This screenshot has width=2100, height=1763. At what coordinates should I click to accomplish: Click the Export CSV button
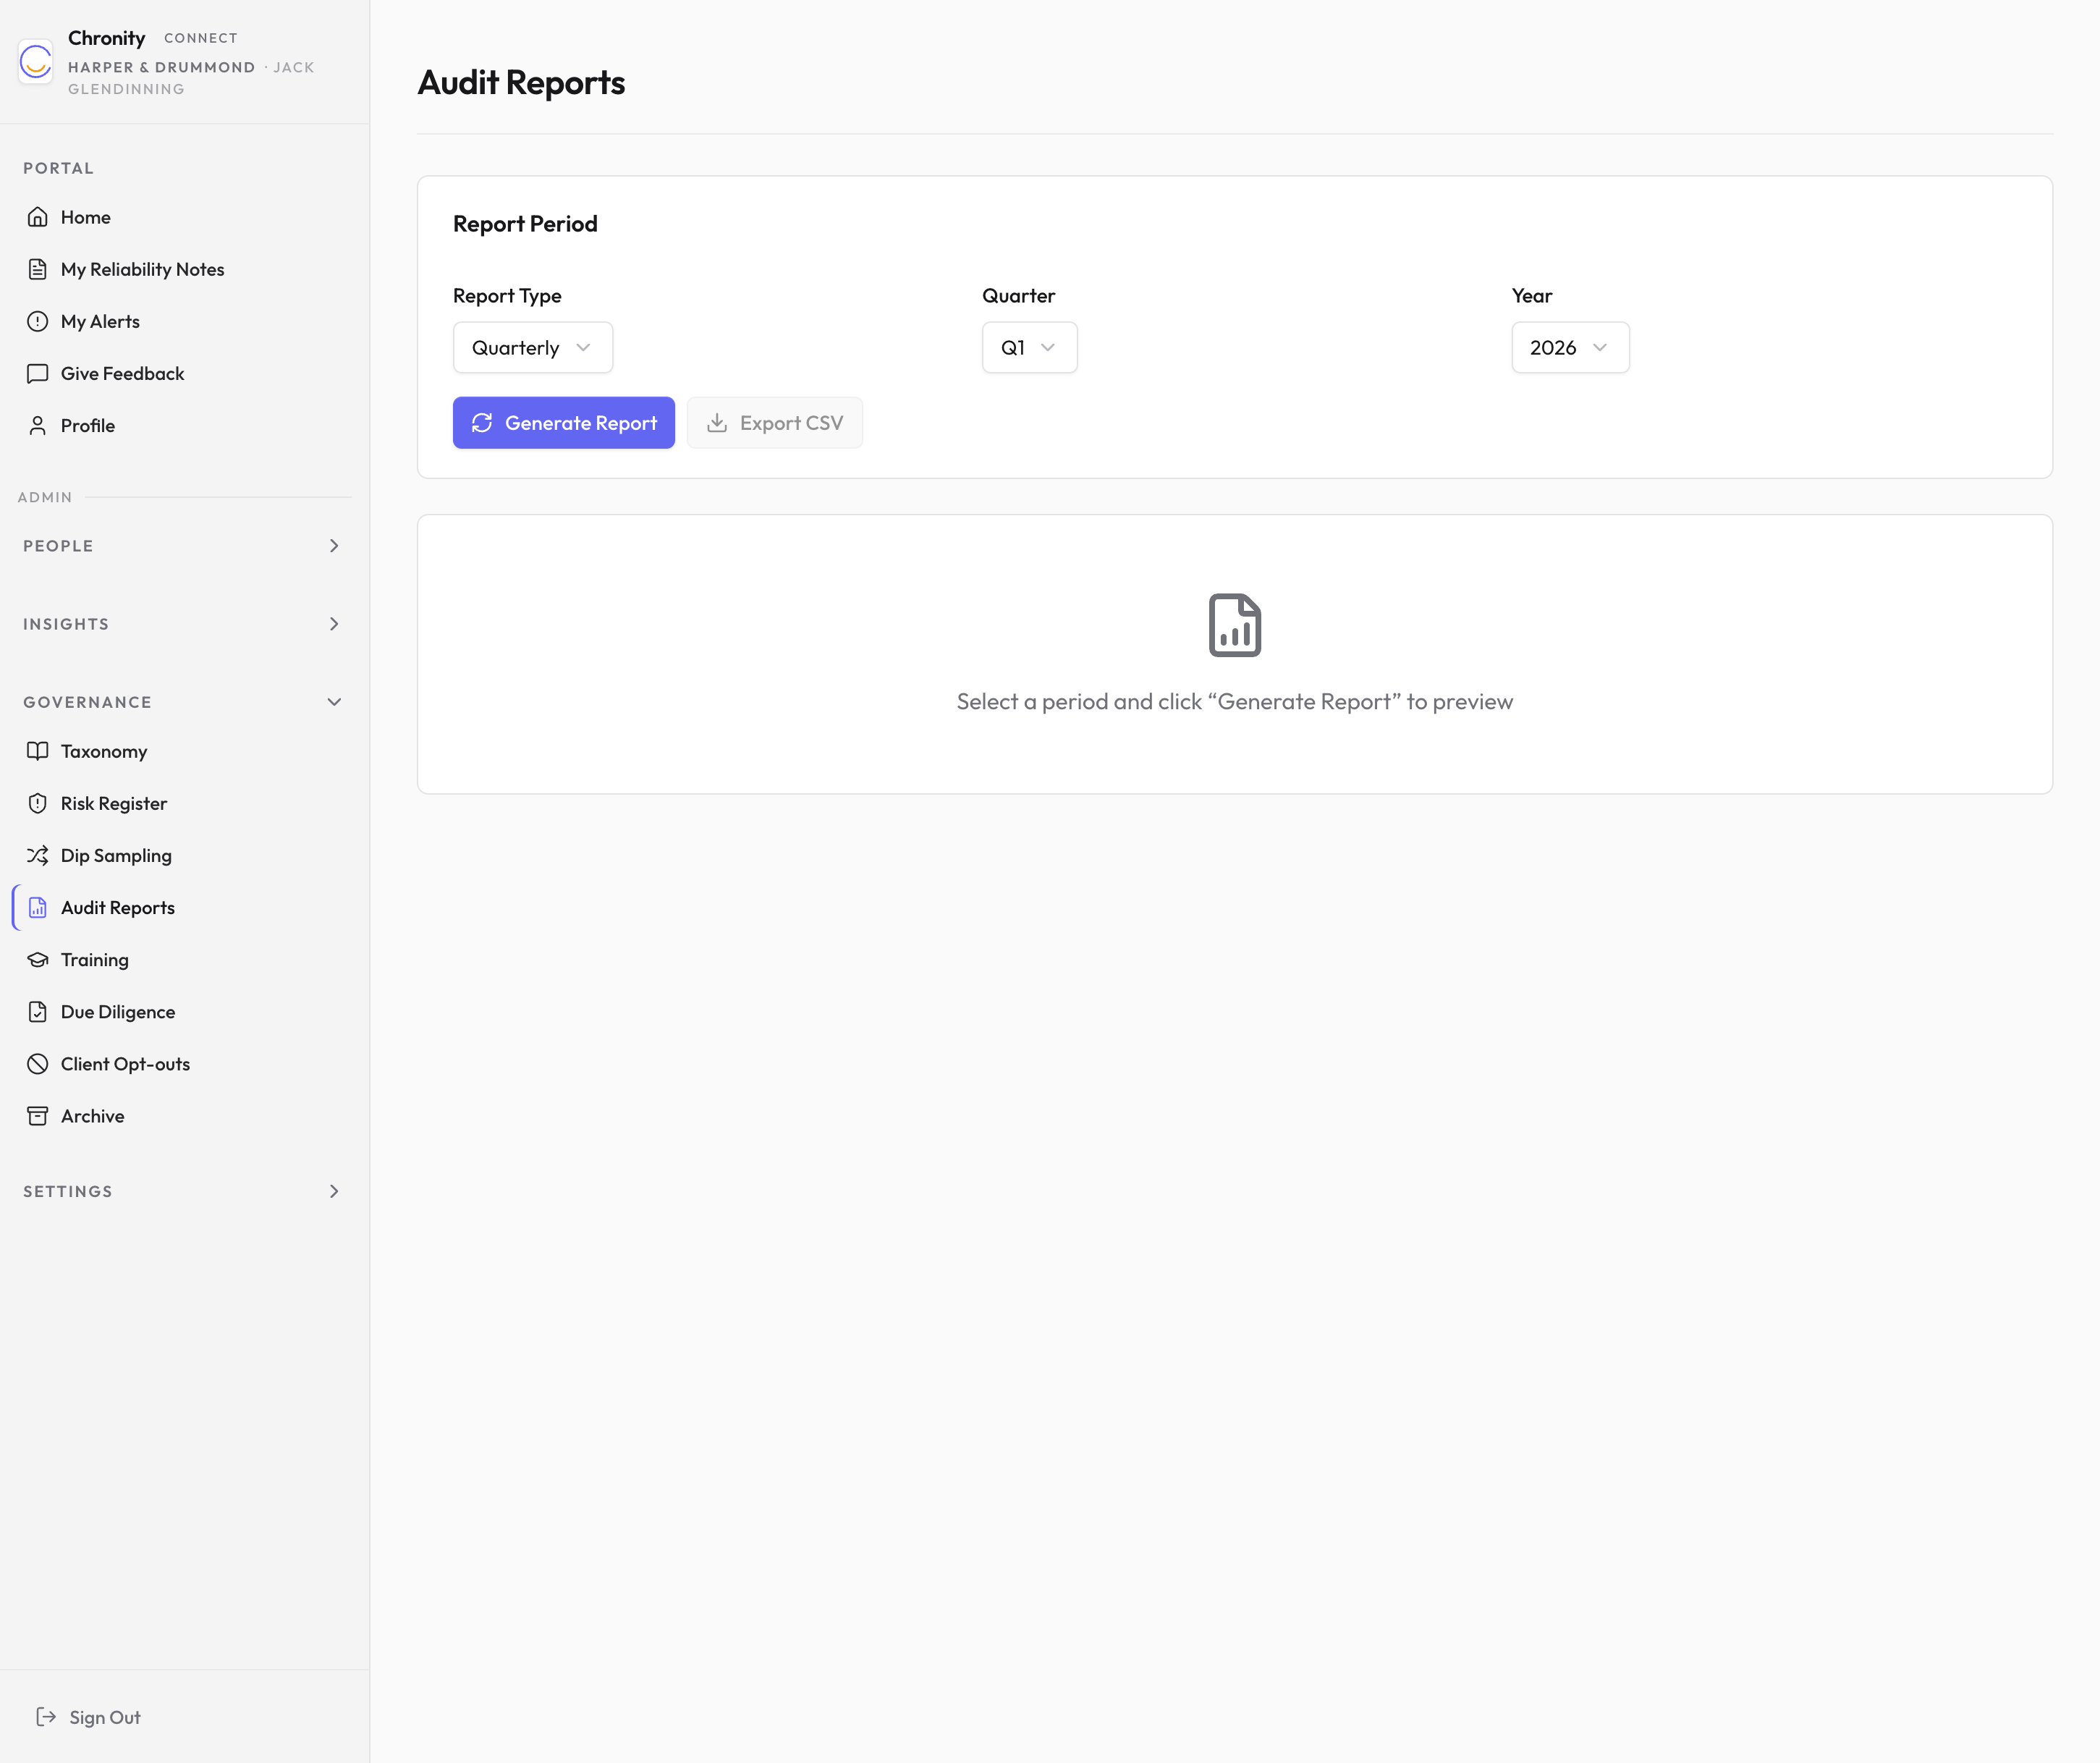(x=775, y=423)
